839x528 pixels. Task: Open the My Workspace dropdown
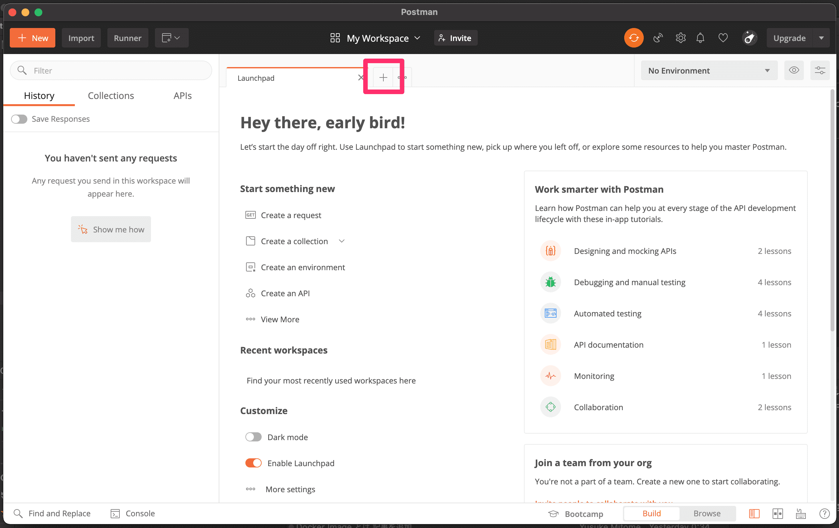click(375, 38)
